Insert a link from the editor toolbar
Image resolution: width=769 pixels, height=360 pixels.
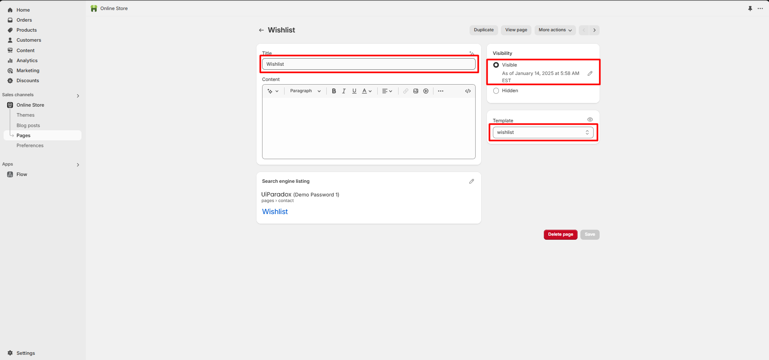[x=406, y=91]
